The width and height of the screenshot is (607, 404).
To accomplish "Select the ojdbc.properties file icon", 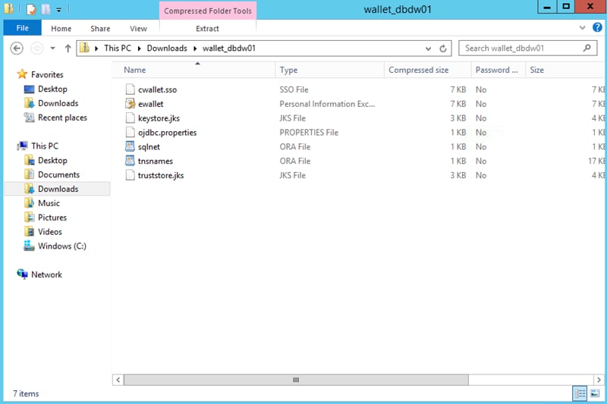I will (130, 132).
